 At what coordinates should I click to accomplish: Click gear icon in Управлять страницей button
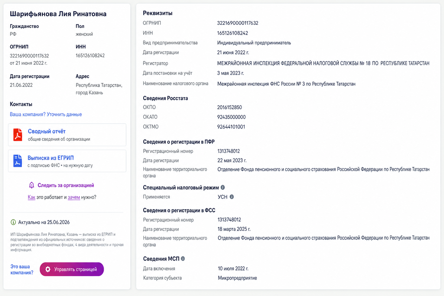click(x=48, y=269)
